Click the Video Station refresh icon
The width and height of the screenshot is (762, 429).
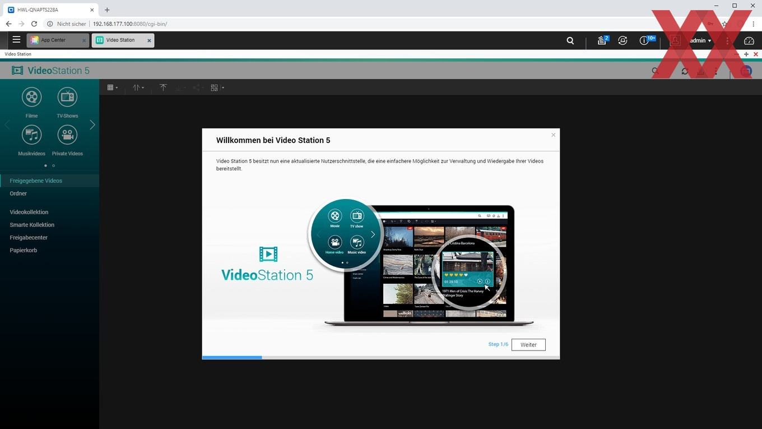[685, 71]
